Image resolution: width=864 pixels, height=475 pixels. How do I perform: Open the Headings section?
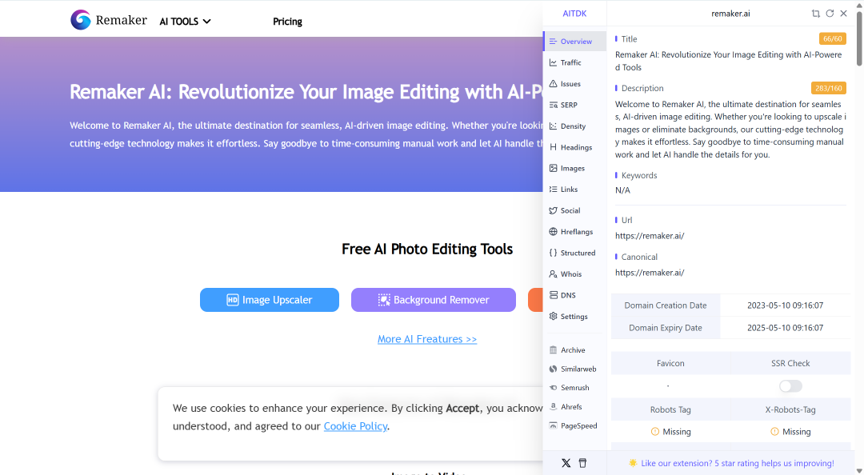point(574,147)
